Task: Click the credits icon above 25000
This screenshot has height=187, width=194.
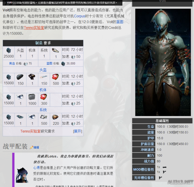Action: click(x=9, y=51)
